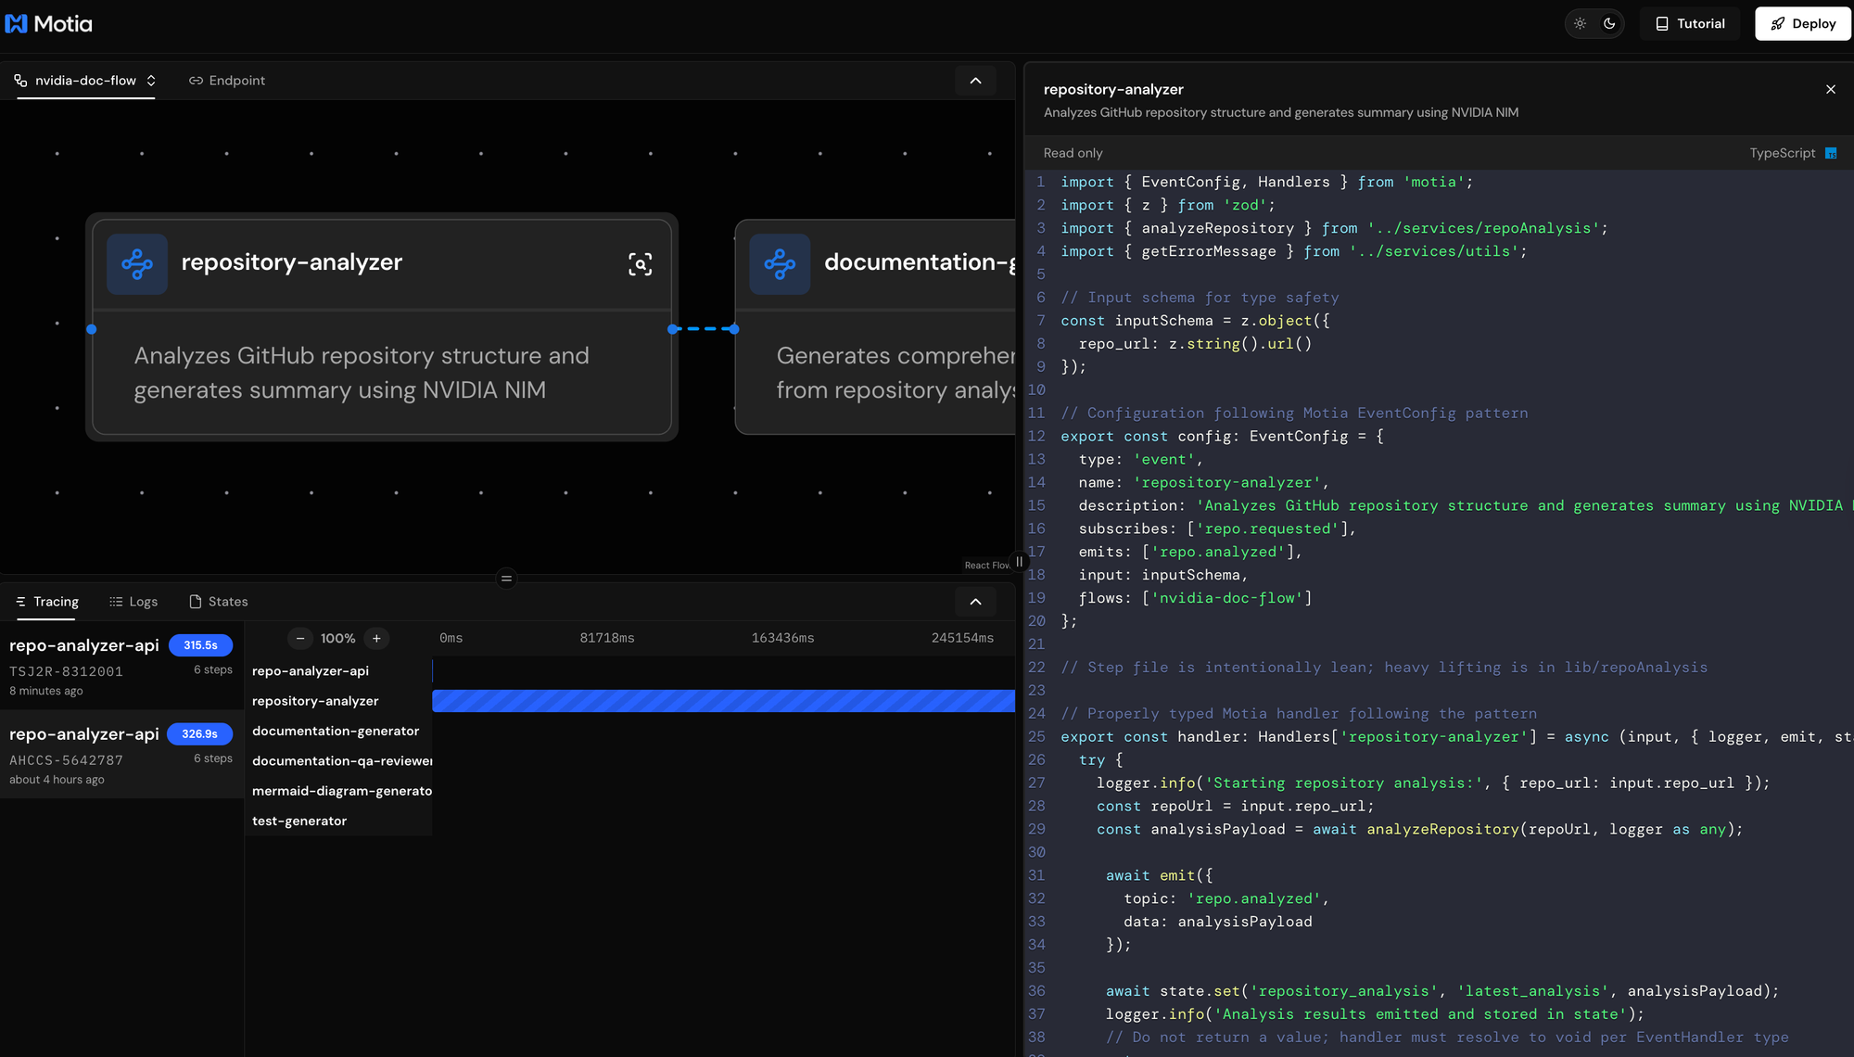Click the documentation-generator node step icon
The width and height of the screenshot is (1854, 1057).
(780, 264)
